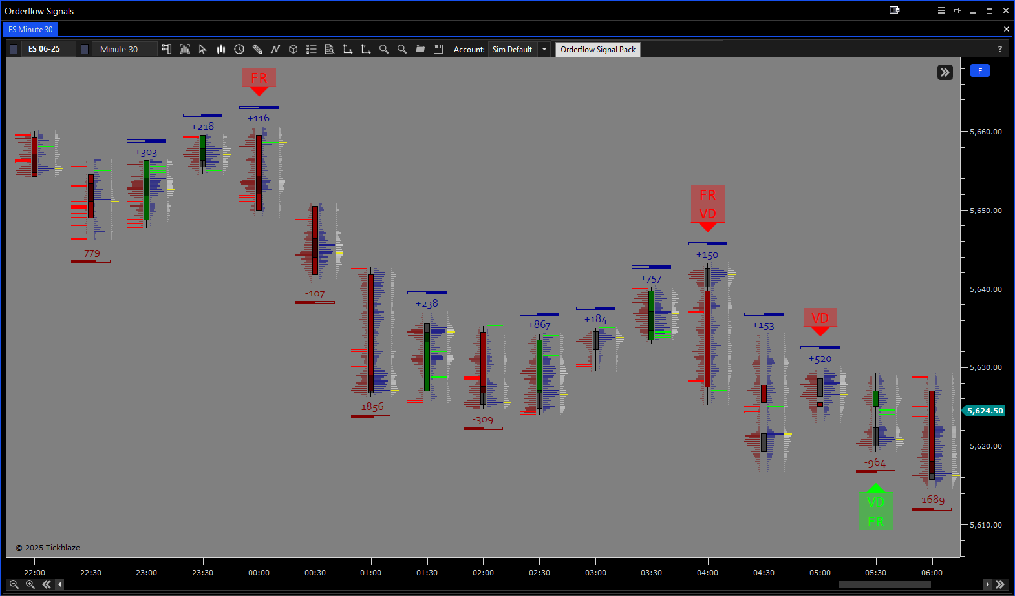Click the horizontal scrollbar thumb
The image size is (1015, 596).
884,584
